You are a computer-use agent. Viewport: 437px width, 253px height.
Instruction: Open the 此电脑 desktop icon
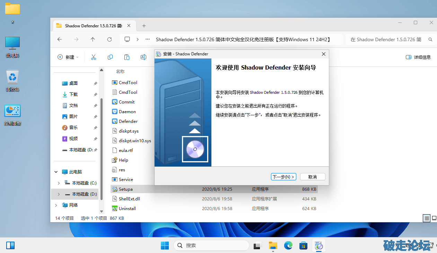point(12,47)
